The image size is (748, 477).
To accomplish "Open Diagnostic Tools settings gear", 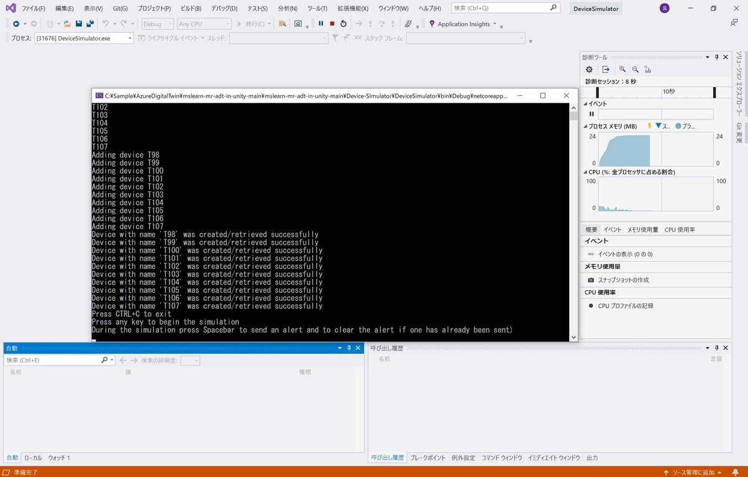I will click(589, 69).
